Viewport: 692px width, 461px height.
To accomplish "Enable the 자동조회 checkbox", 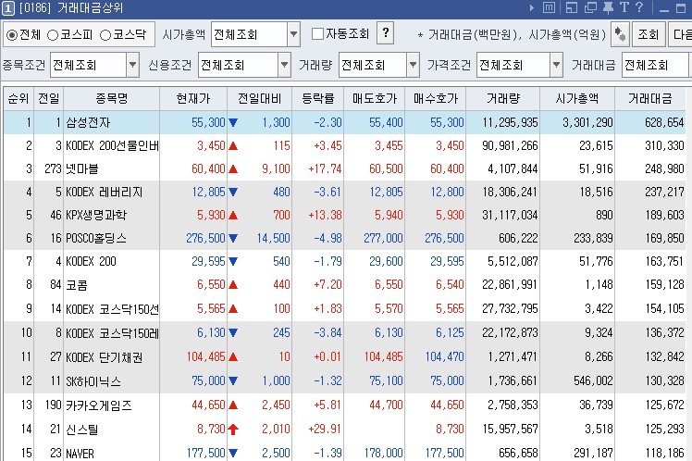I will pyautogui.click(x=317, y=33).
